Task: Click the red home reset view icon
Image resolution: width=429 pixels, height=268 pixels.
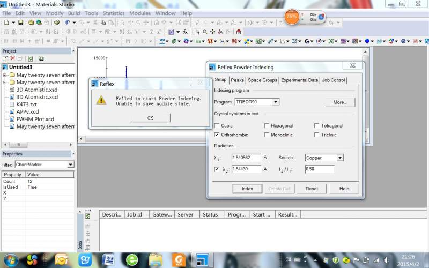Action: pos(239,32)
